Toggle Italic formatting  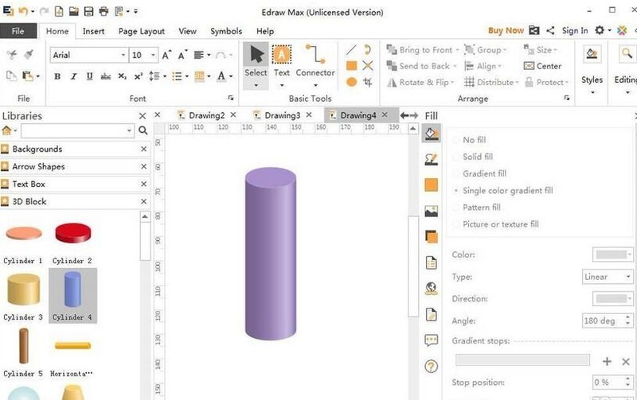pyautogui.click(x=73, y=76)
